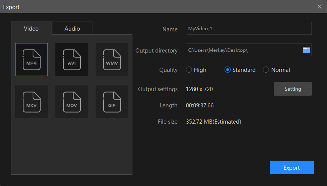Open the output Setting button
The width and height of the screenshot is (327, 186).
[x=292, y=89]
